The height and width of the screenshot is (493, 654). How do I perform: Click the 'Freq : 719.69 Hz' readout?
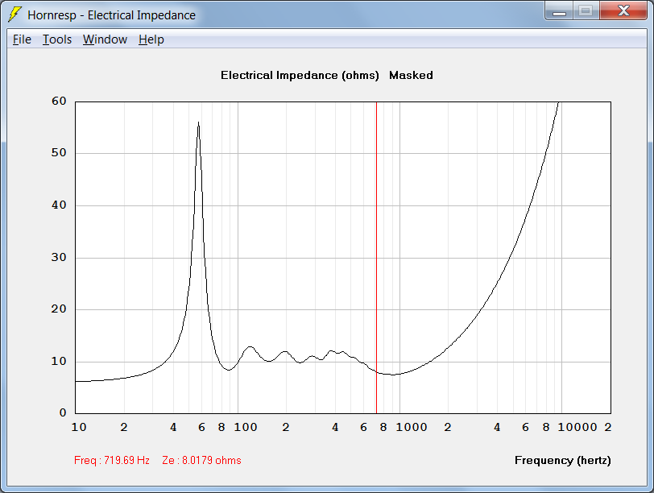pyautogui.click(x=112, y=461)
